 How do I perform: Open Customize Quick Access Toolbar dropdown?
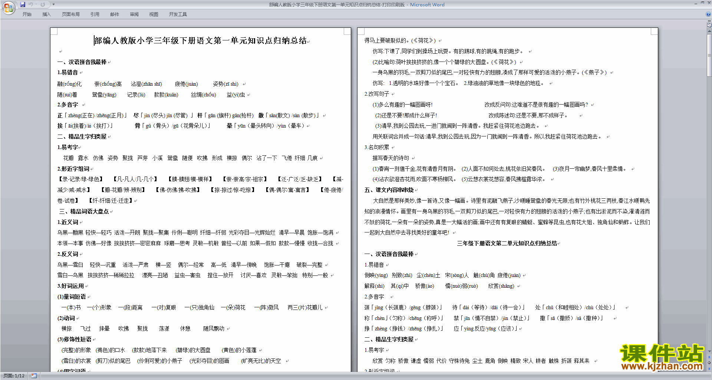[x=53, y=4]
